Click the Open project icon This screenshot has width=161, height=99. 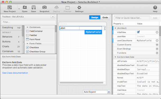pos(25,7)
